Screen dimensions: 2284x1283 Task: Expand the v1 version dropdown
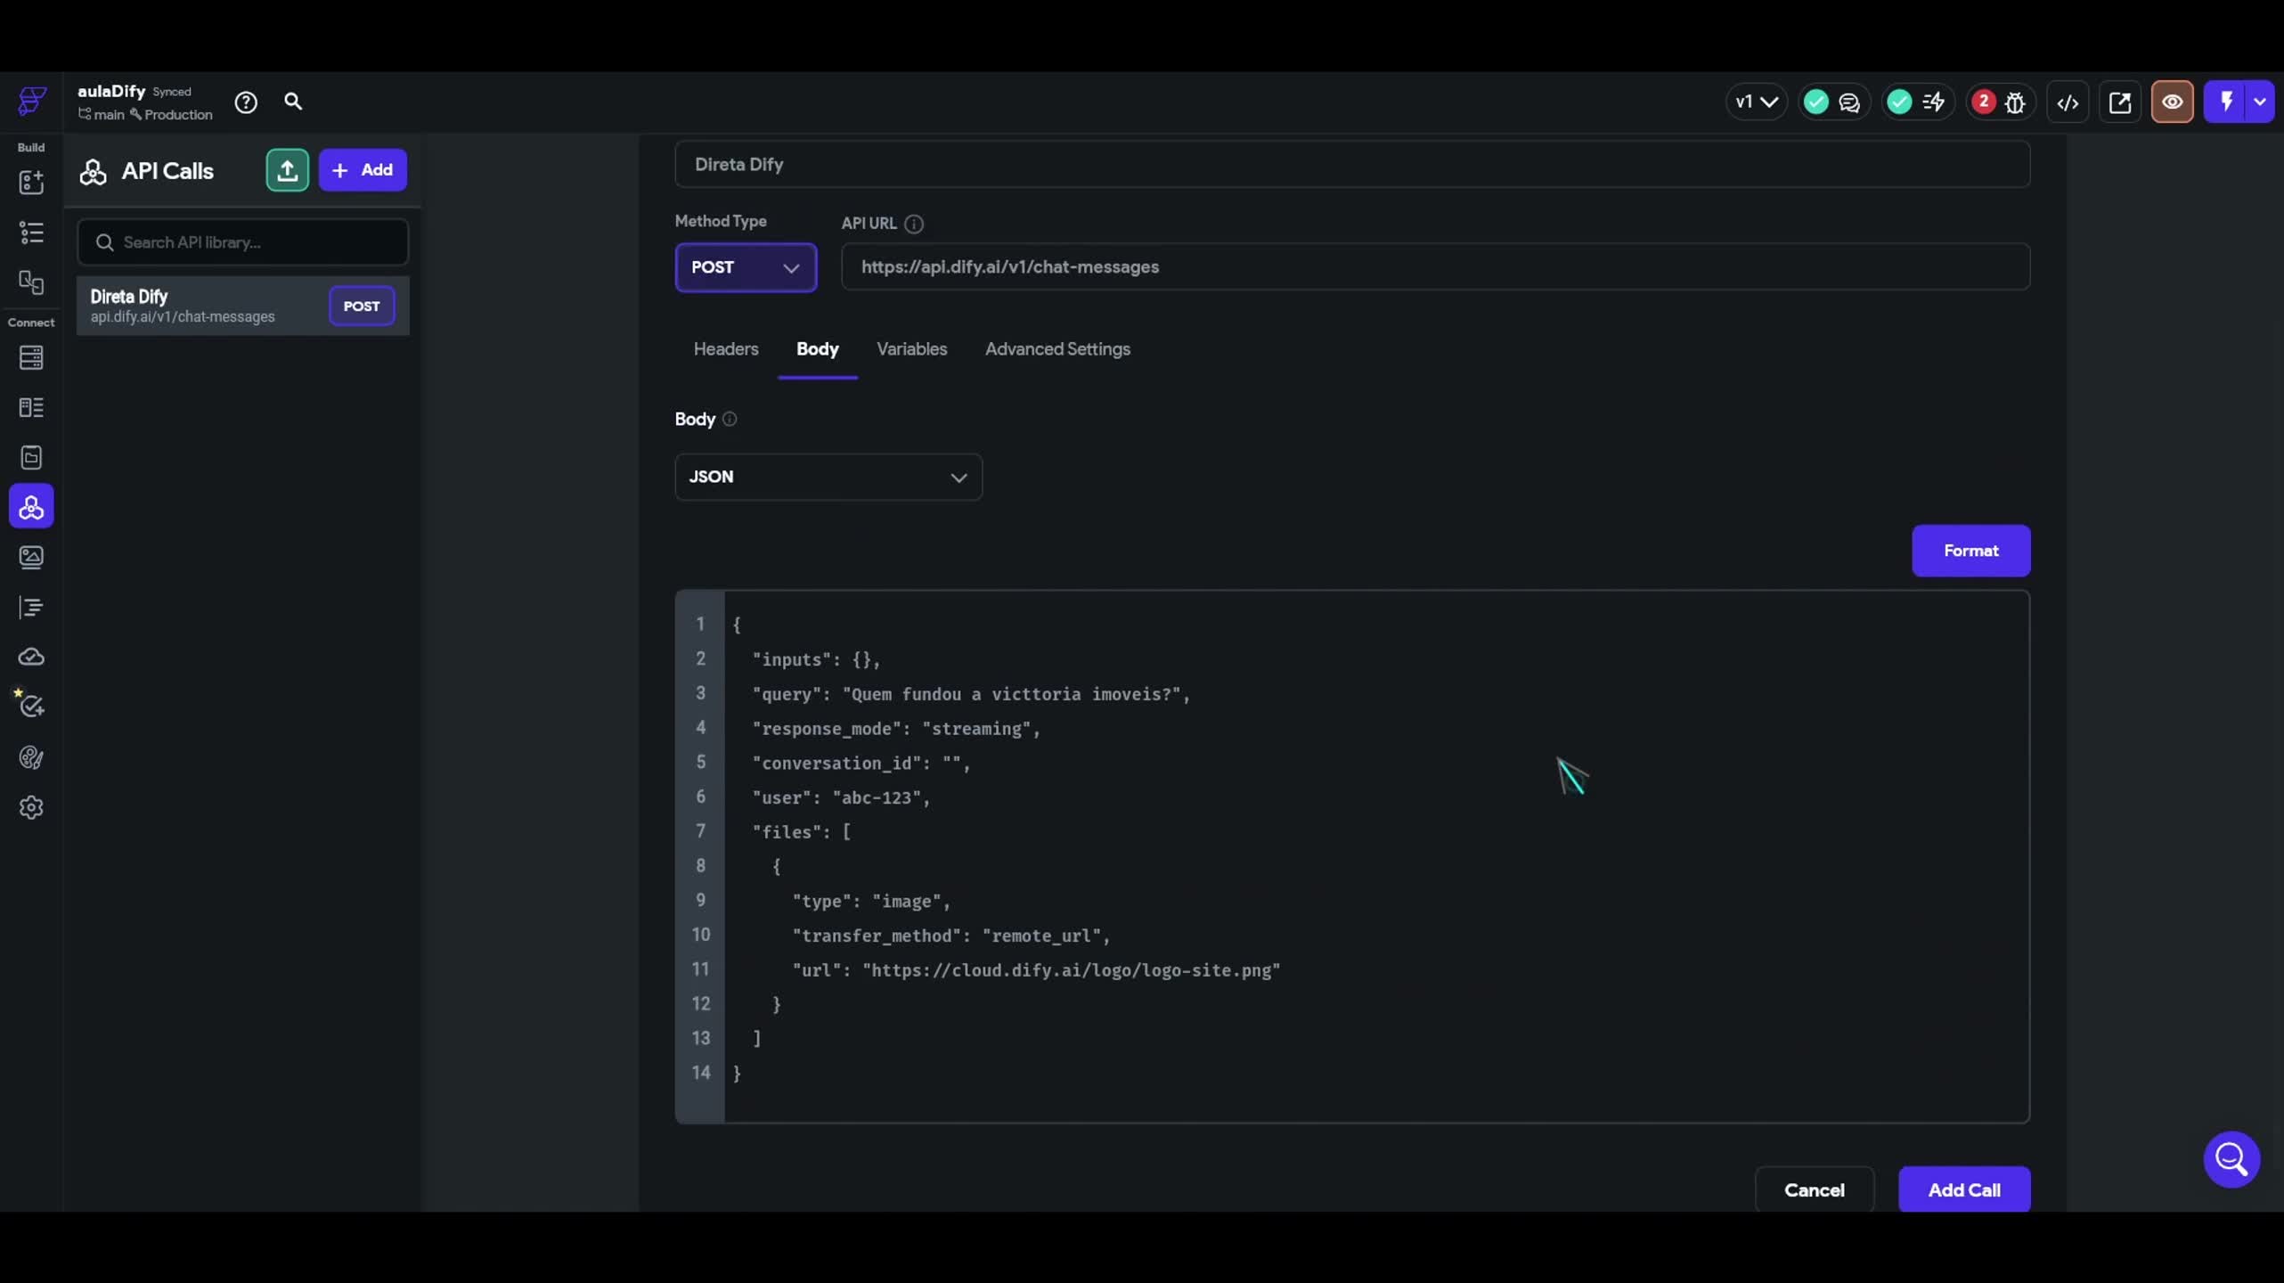(1754, 101)
